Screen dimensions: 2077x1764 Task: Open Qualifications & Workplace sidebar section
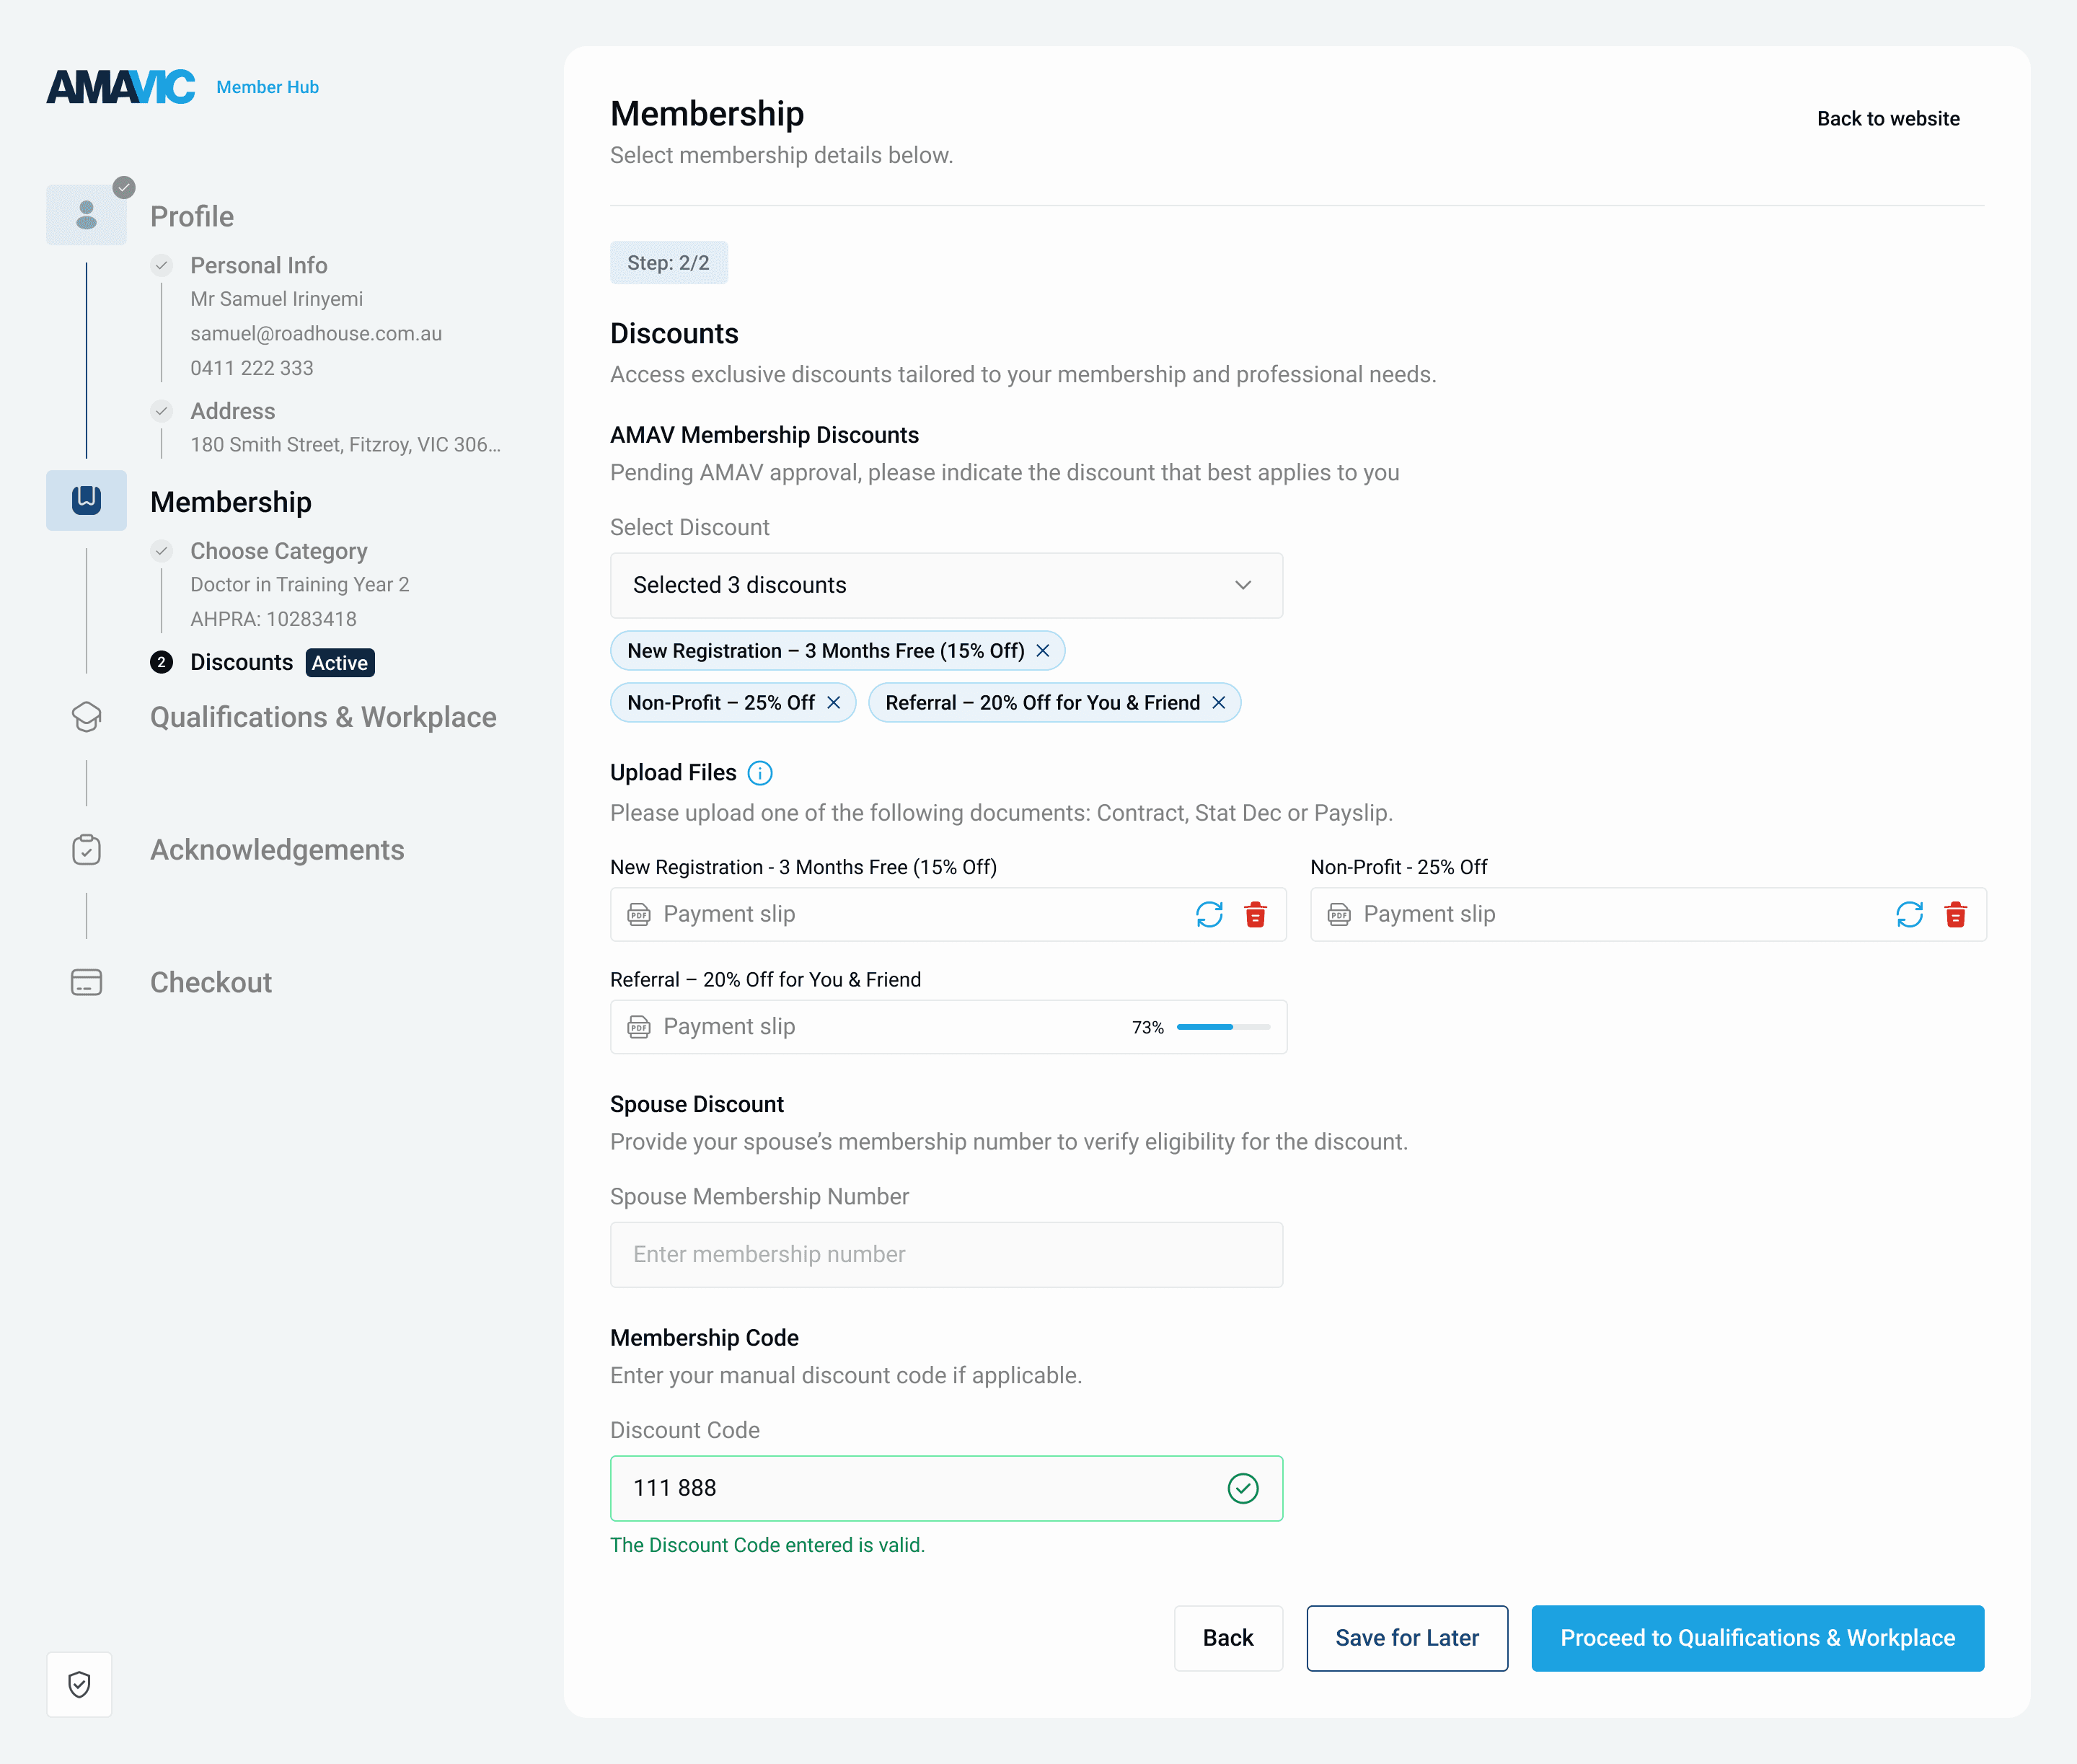click(x=323, y=717)
